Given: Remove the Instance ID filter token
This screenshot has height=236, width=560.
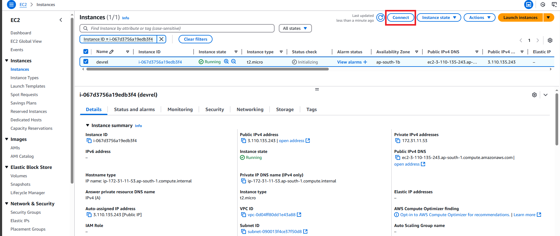Looking at the screenshot, I should [161, 39].
